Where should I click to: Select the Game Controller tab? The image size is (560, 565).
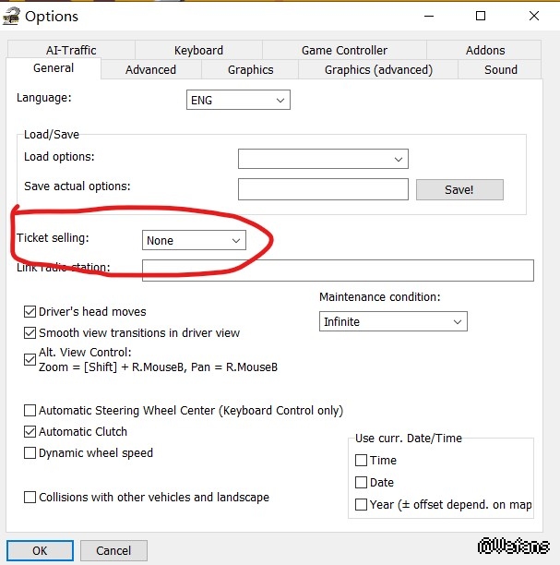pyautogui.click(x=344, y=50)
